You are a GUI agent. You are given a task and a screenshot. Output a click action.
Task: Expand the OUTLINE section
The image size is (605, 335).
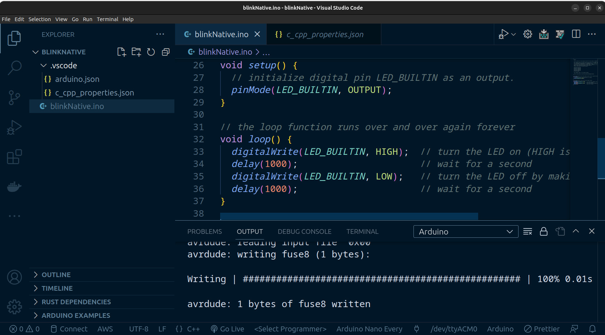click(x=101, y=275)
